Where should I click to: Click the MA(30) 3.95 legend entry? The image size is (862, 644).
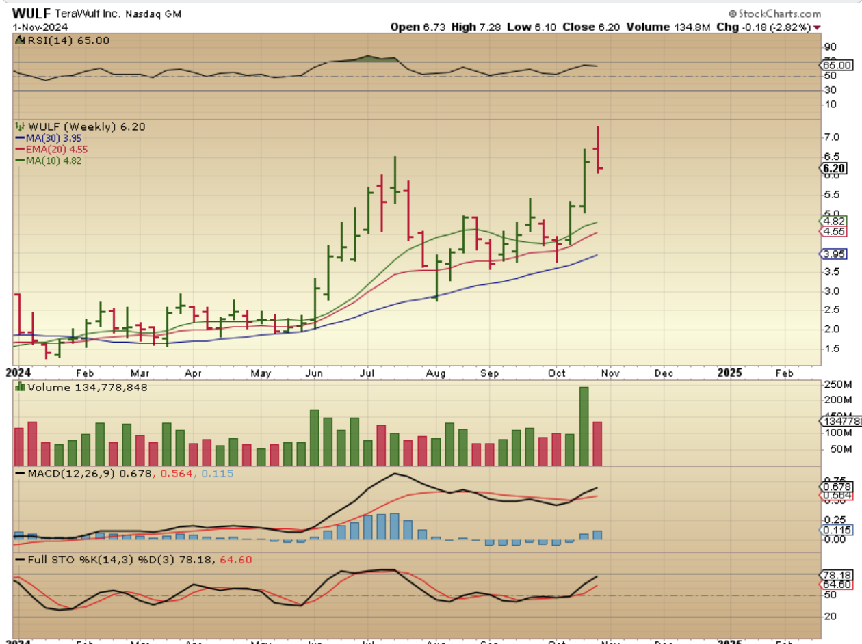click(x=48, y=137)
